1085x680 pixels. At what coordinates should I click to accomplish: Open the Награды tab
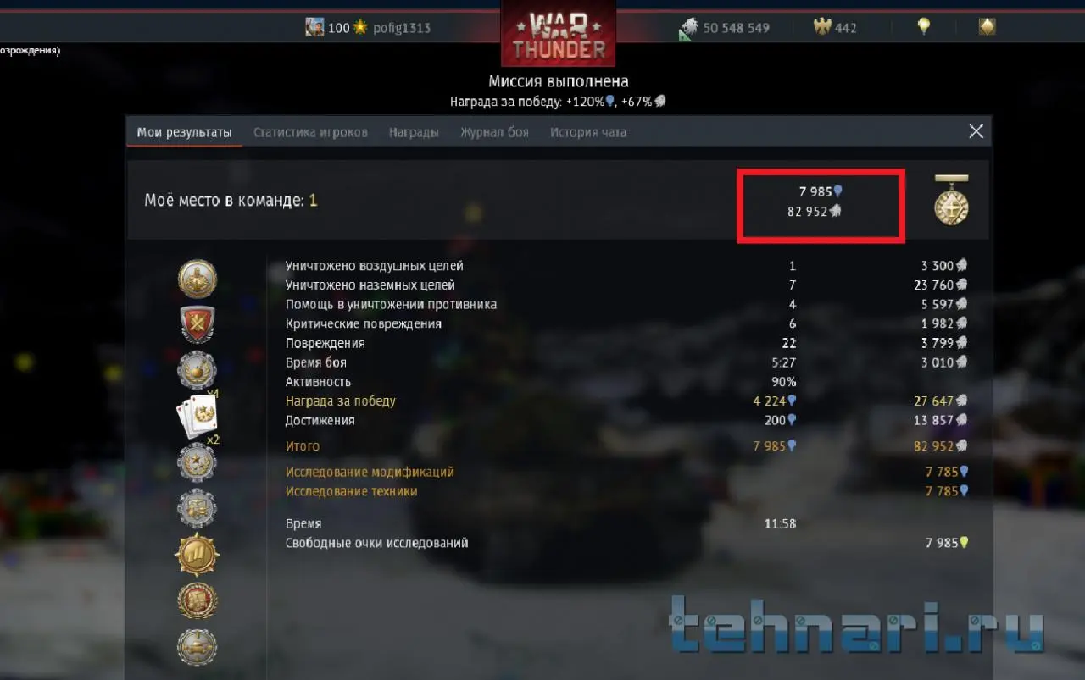[414, 132]
